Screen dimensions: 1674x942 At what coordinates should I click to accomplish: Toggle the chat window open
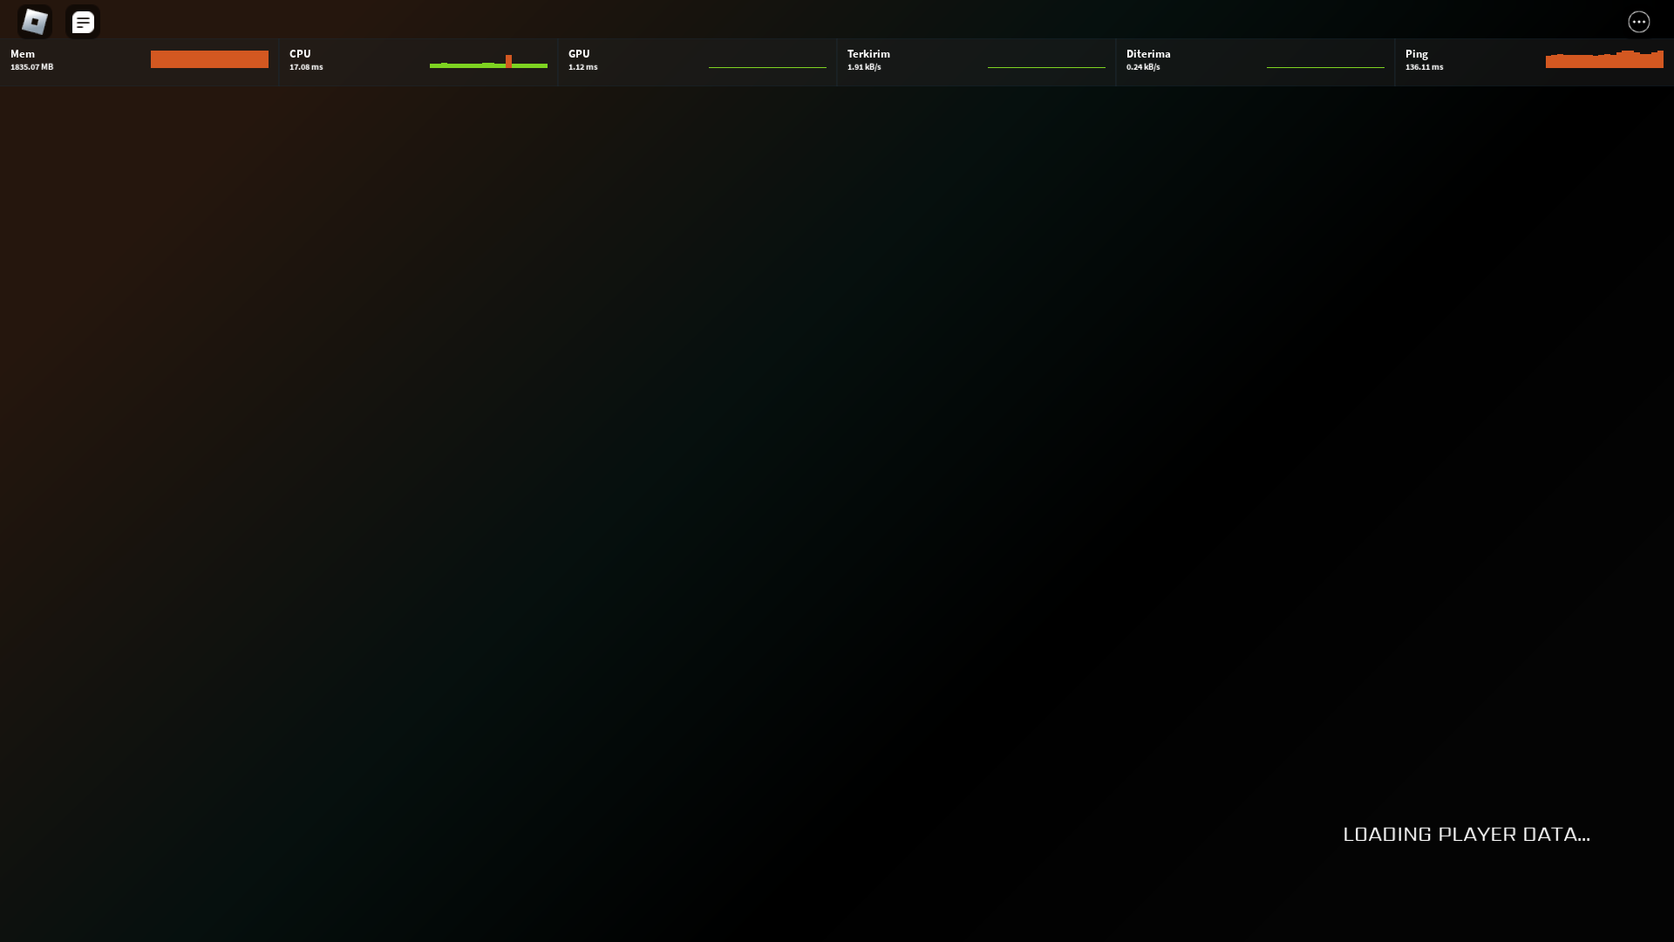[83, 21]
